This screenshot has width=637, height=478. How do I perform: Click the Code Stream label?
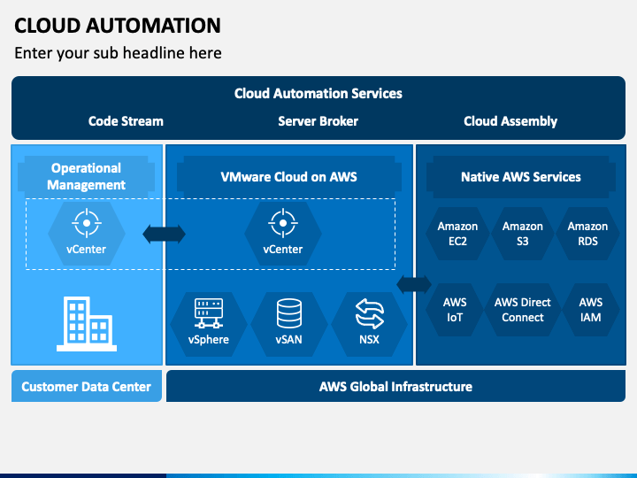pyautogui.click(x=126, y=121)
